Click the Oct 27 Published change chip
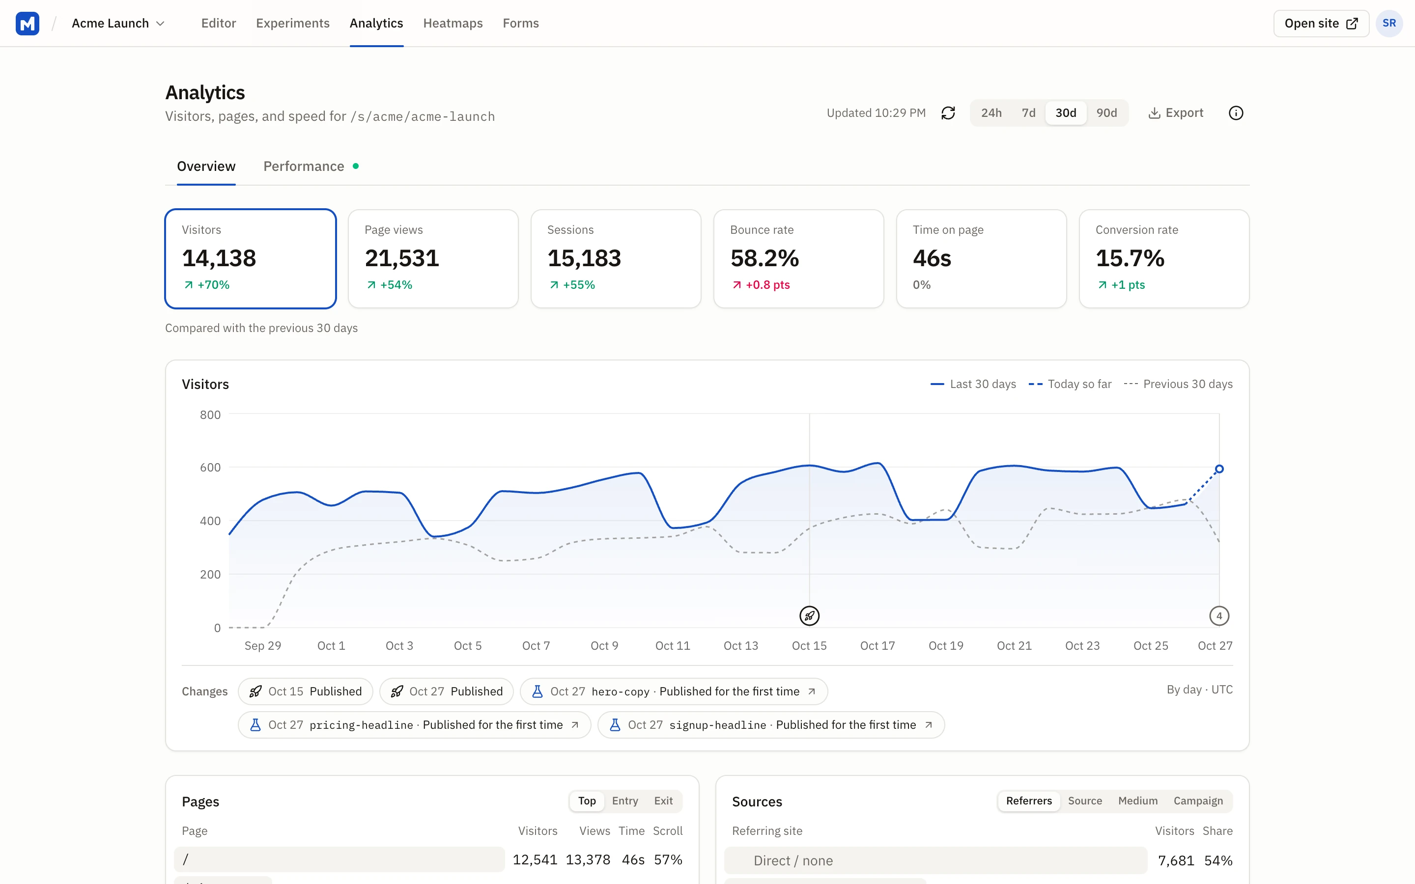The image size is (1415, 884). (x=446, y=691)
